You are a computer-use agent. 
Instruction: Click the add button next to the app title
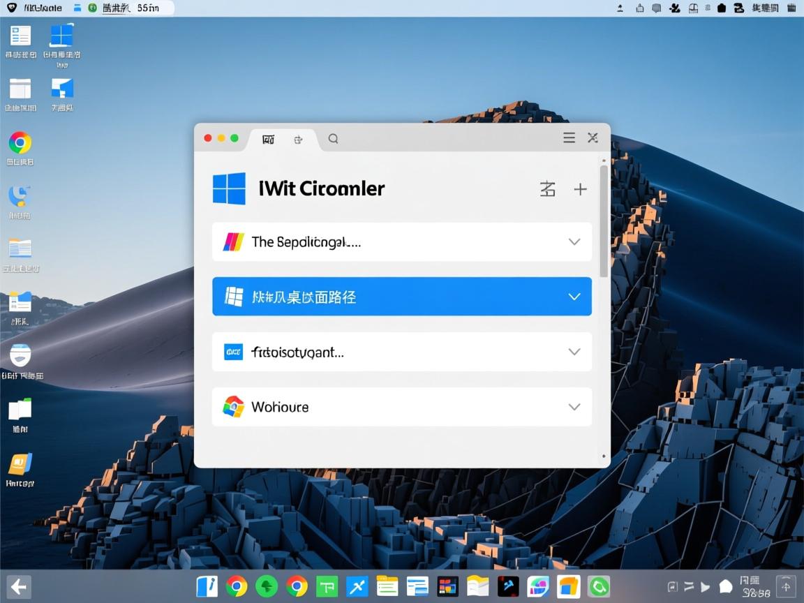coord(580,188)
